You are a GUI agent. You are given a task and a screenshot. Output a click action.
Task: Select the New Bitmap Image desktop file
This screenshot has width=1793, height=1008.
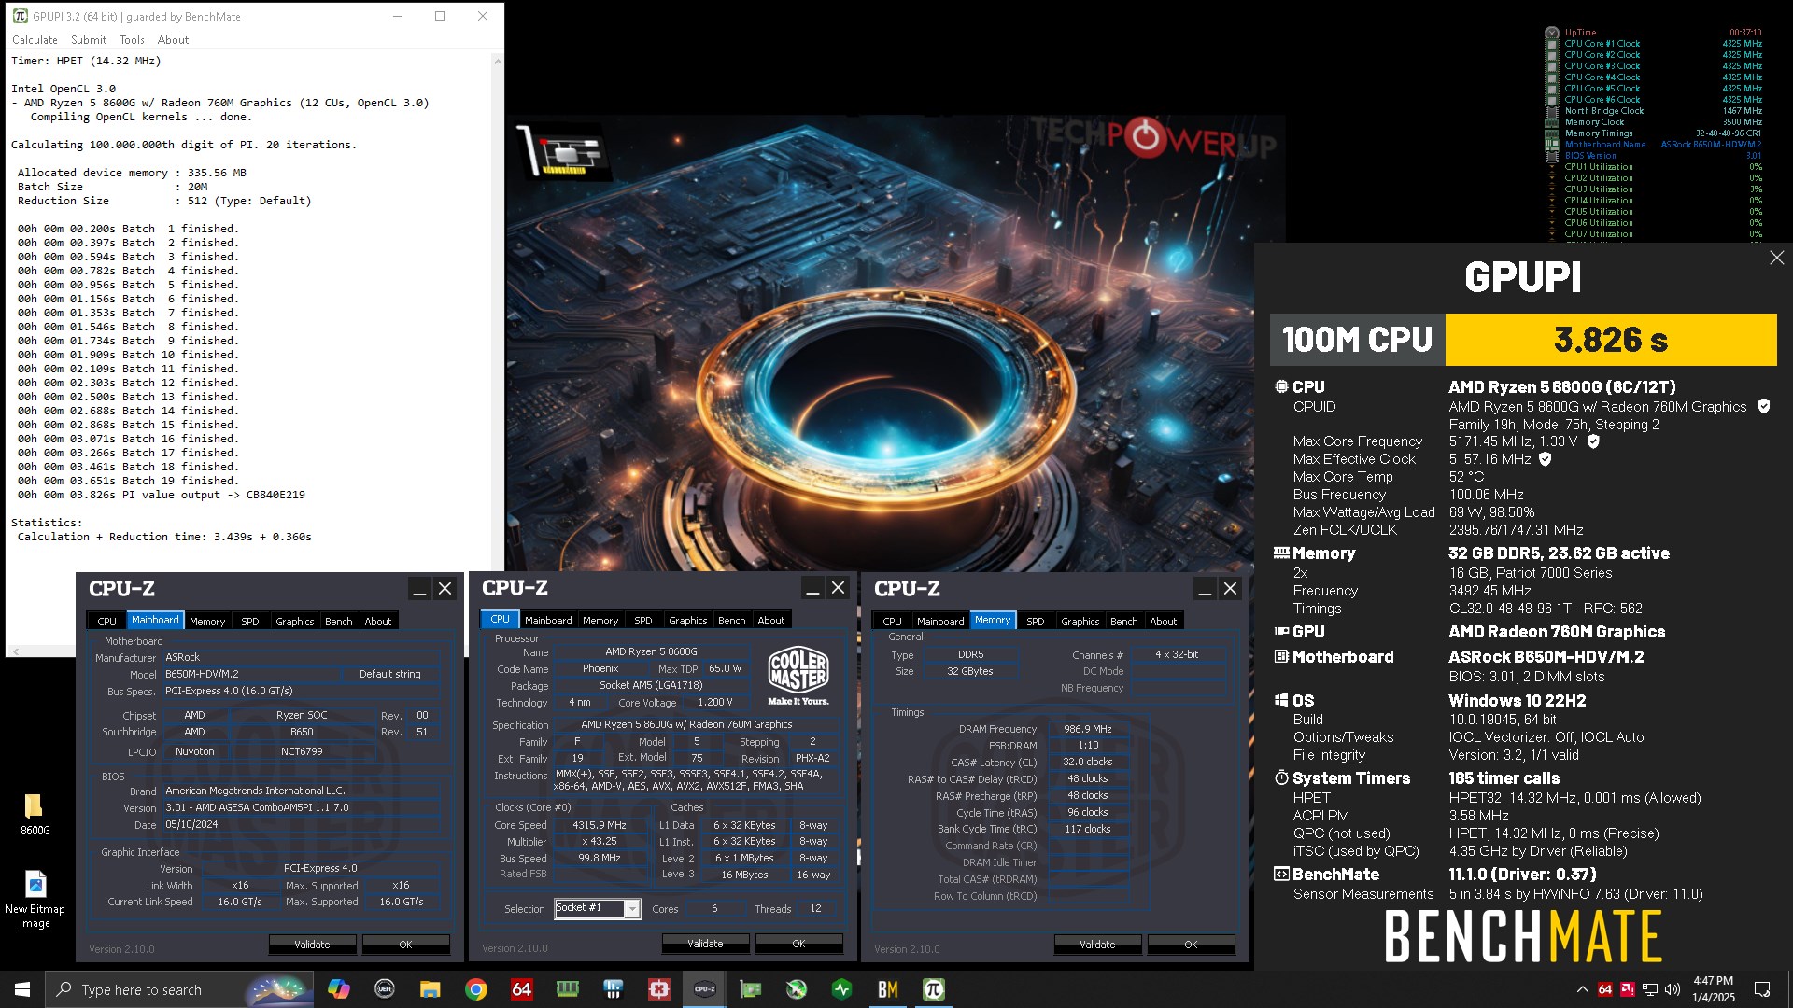point(35,900)
